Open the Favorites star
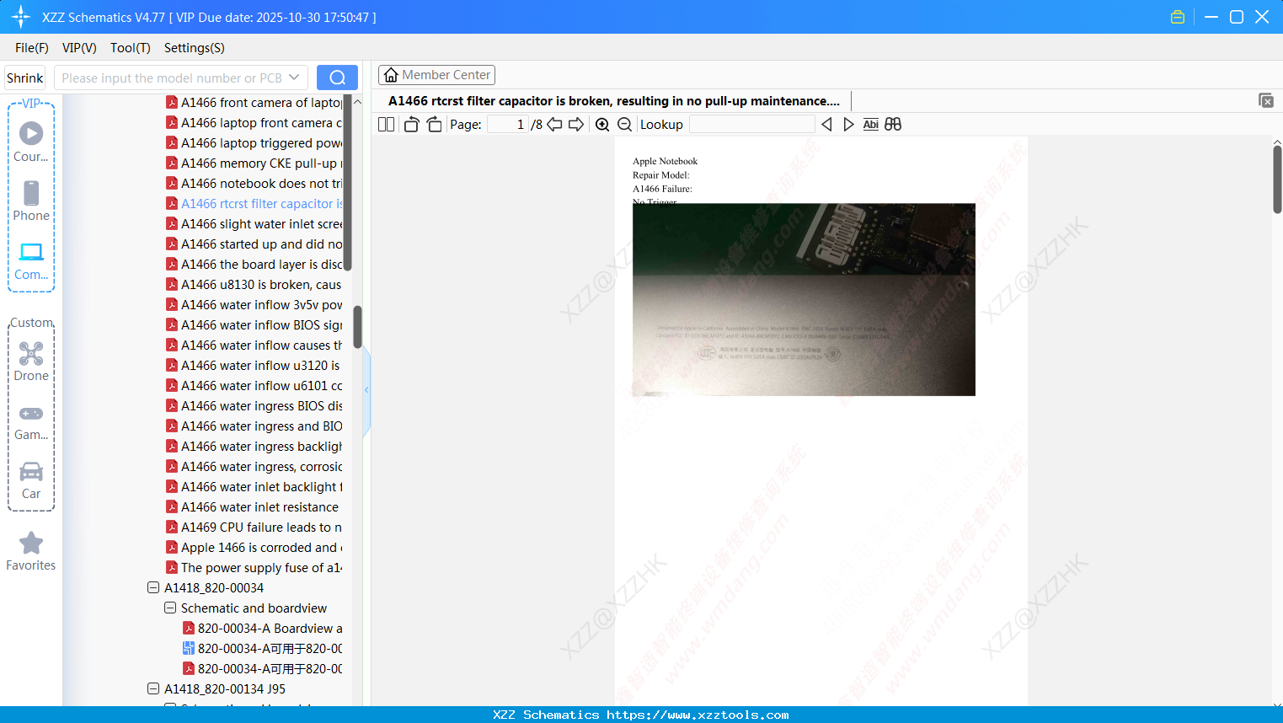This screenshot has width=1283, height=723. (x=31, y=551)
